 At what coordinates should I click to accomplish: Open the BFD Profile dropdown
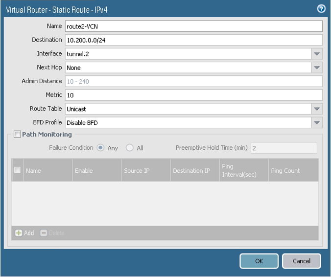point(317,122)
